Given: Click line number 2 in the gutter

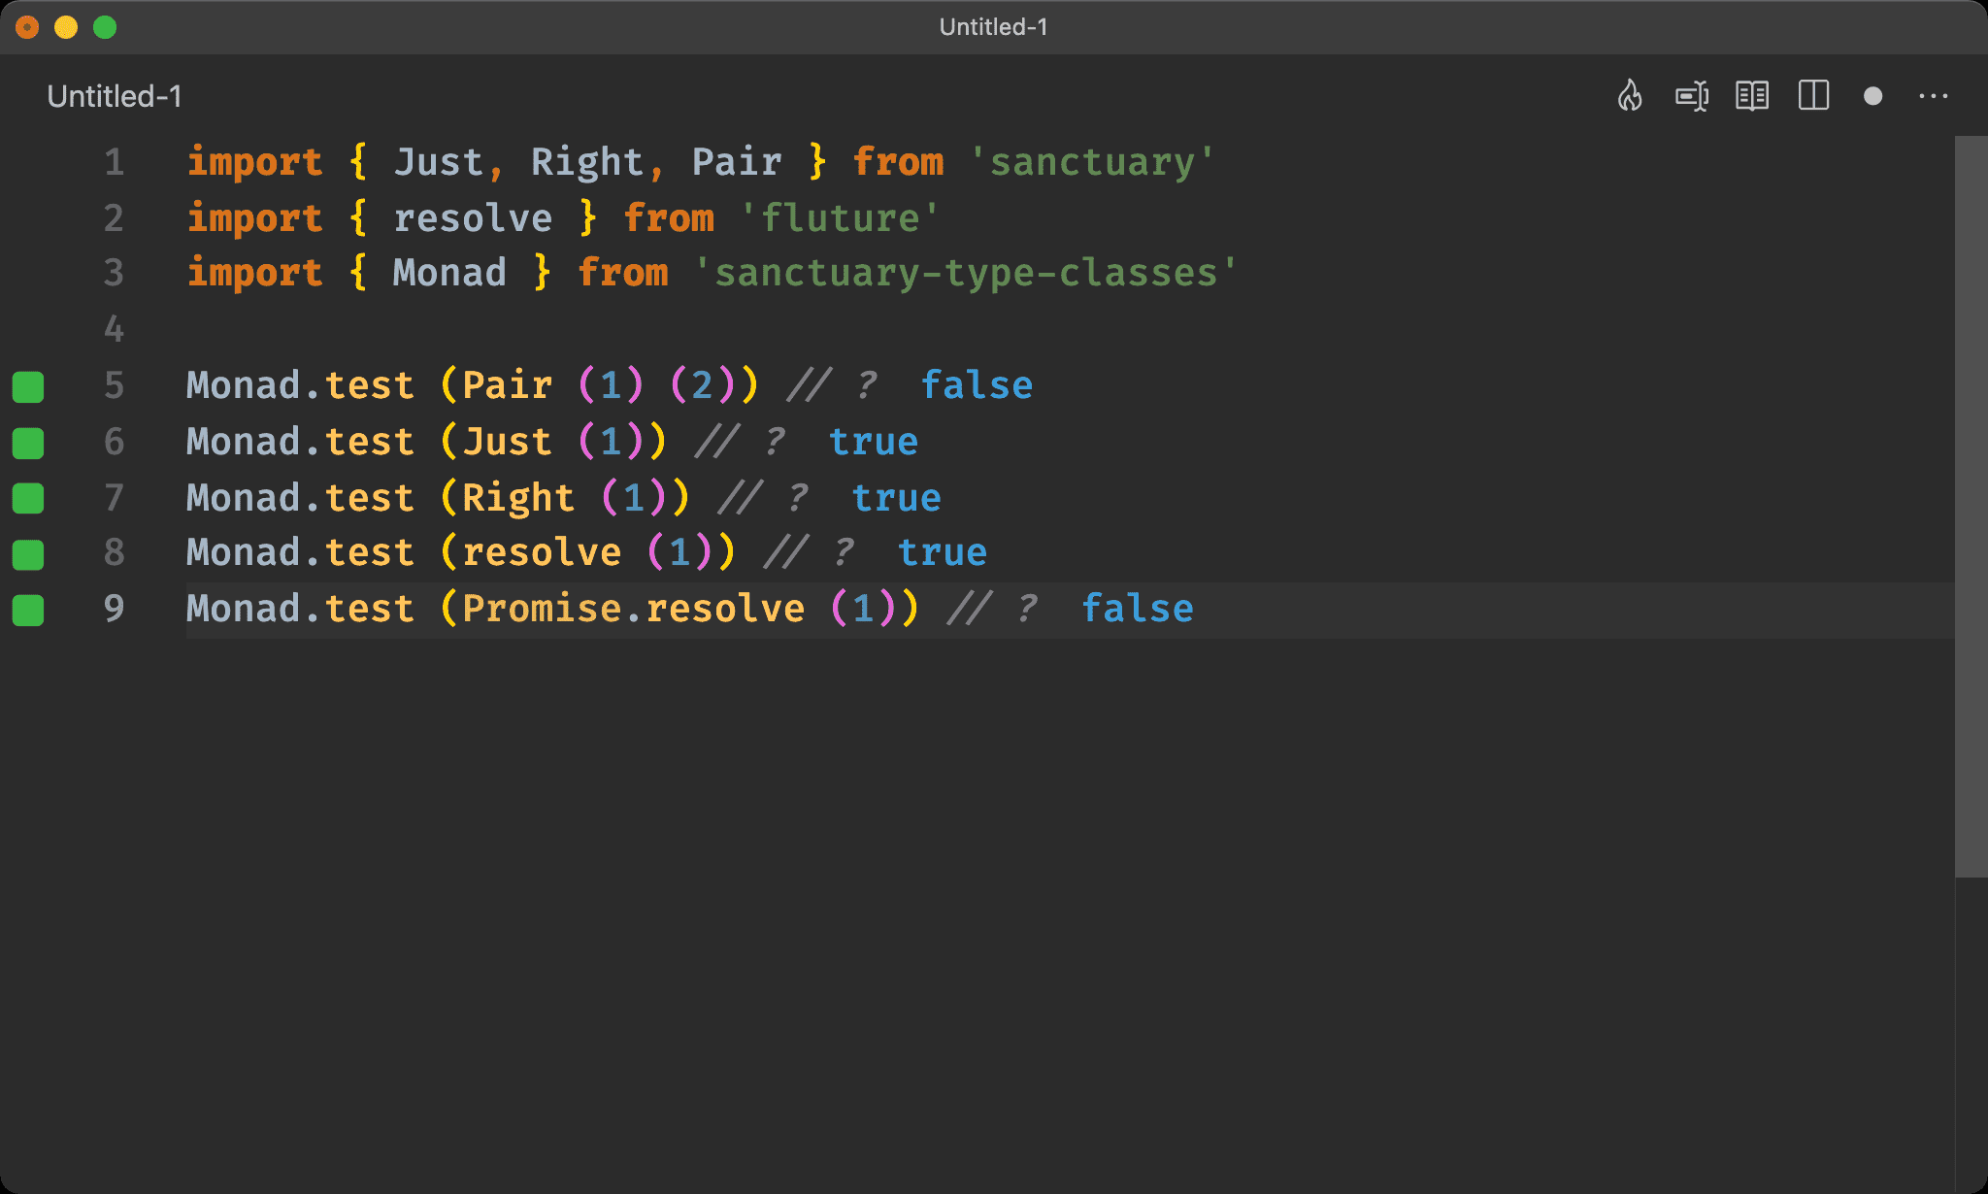Looking at the screenshot, I should tap(115, 218).
